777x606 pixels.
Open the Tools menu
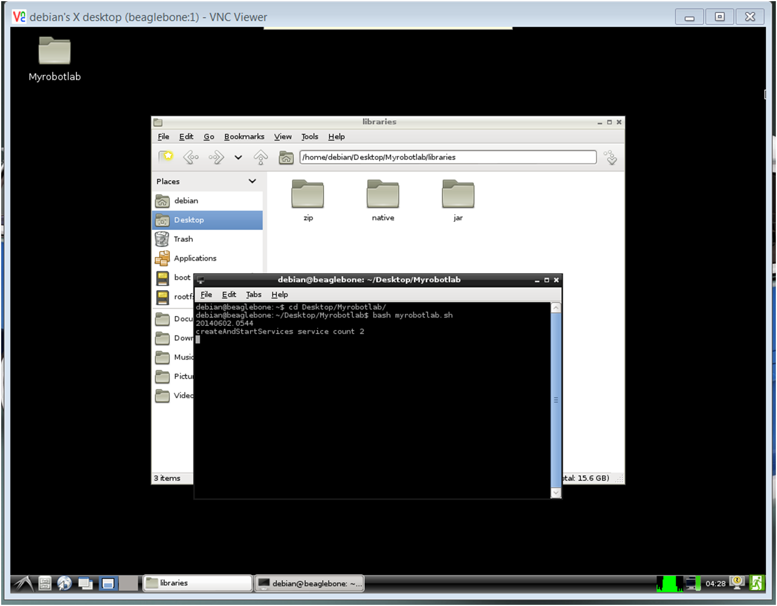tap(310, 136)
